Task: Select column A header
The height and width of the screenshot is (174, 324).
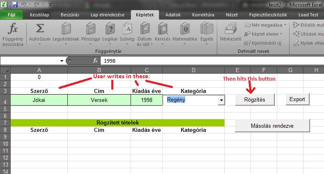Action: tap(39, 70)
